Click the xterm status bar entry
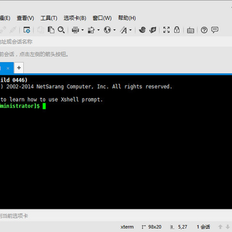This screenshot has width=232, height=232. [127, 227]
